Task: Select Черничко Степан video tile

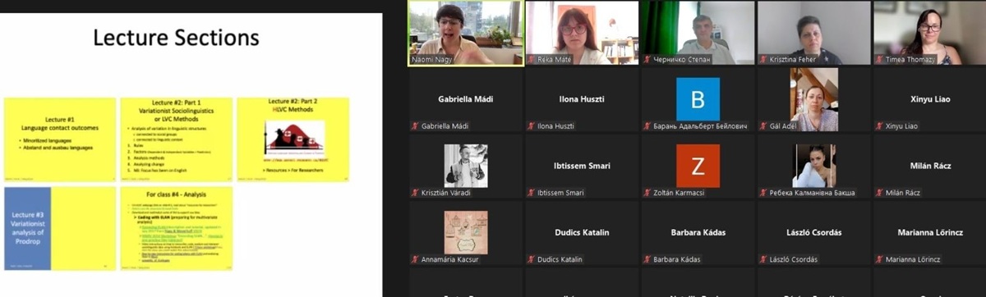Action: click(698, 33)
